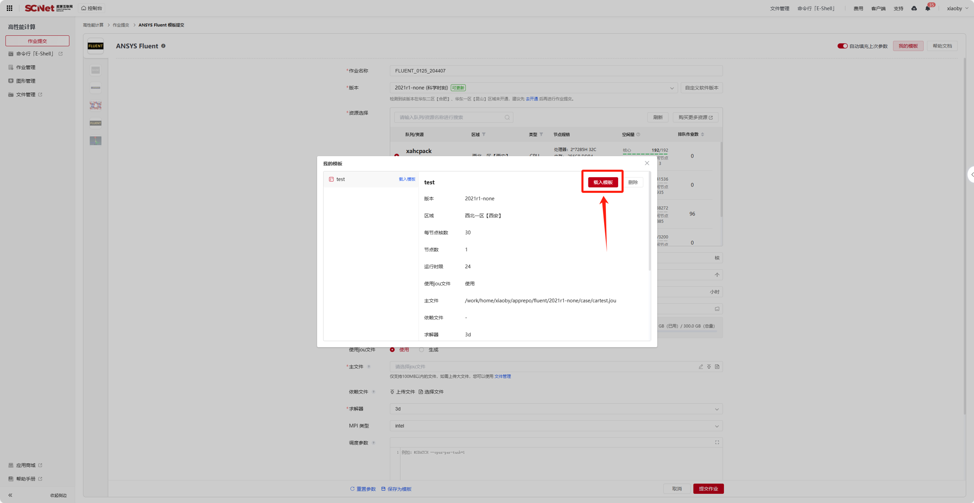Viewport: 974px width, 503px height.
Task: Click the red 载入模板 button
Action: point(603,182)
